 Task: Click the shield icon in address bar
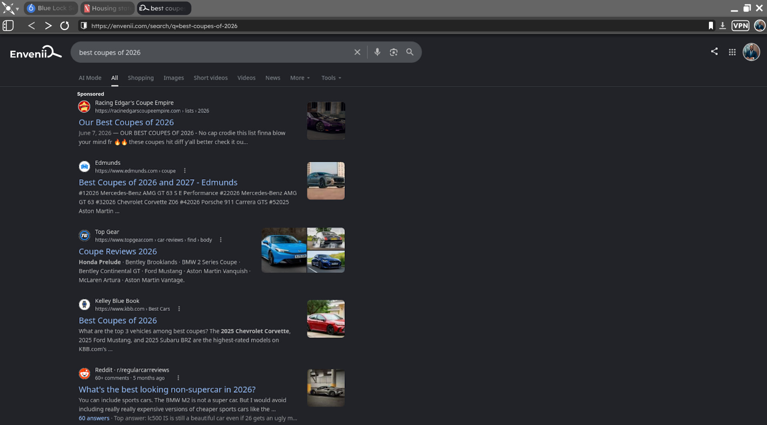point(84,26)
